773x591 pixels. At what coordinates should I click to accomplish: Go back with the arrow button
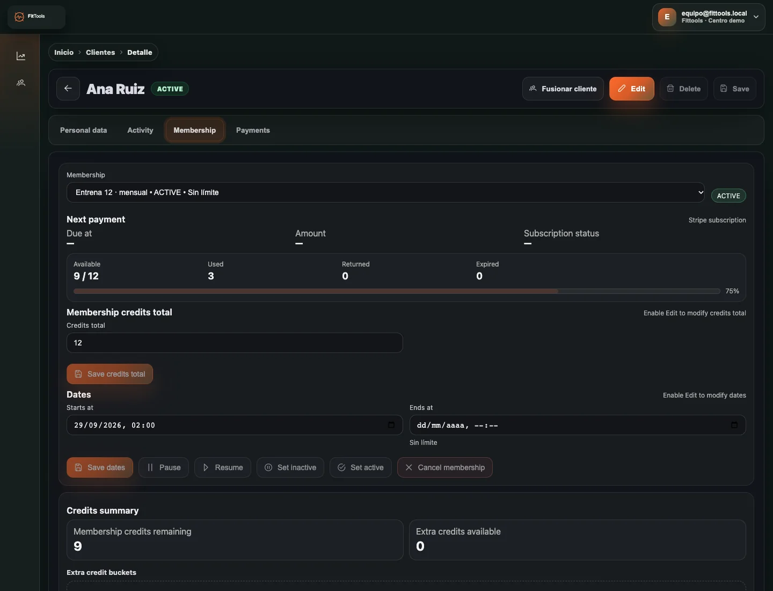pyautogui.click(x=68, y=89)
